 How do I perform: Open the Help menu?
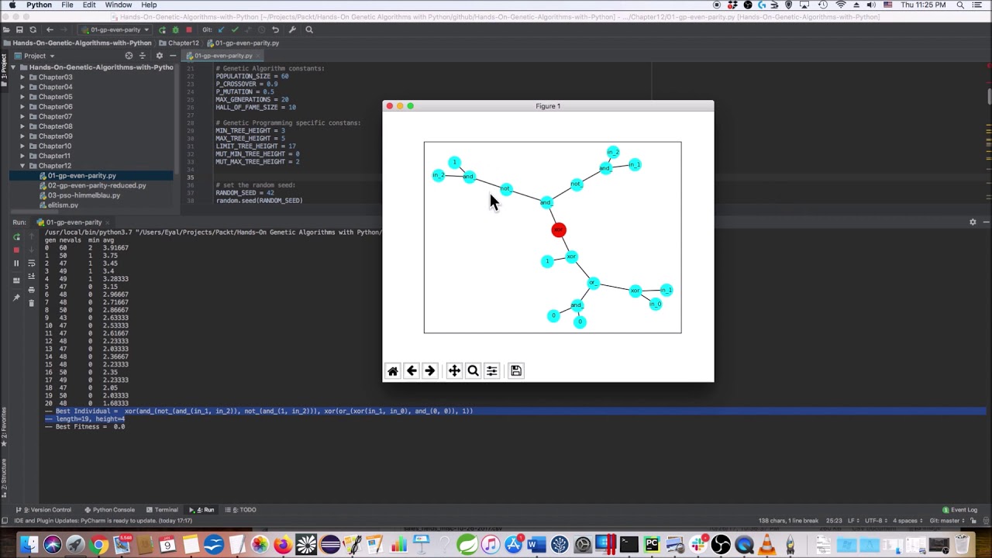coord(149,5)
